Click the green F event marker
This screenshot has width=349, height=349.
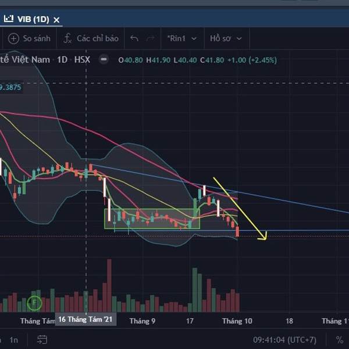click(34, 302)
